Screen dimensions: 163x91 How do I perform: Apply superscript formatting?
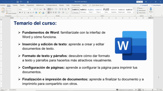[33, 13]
